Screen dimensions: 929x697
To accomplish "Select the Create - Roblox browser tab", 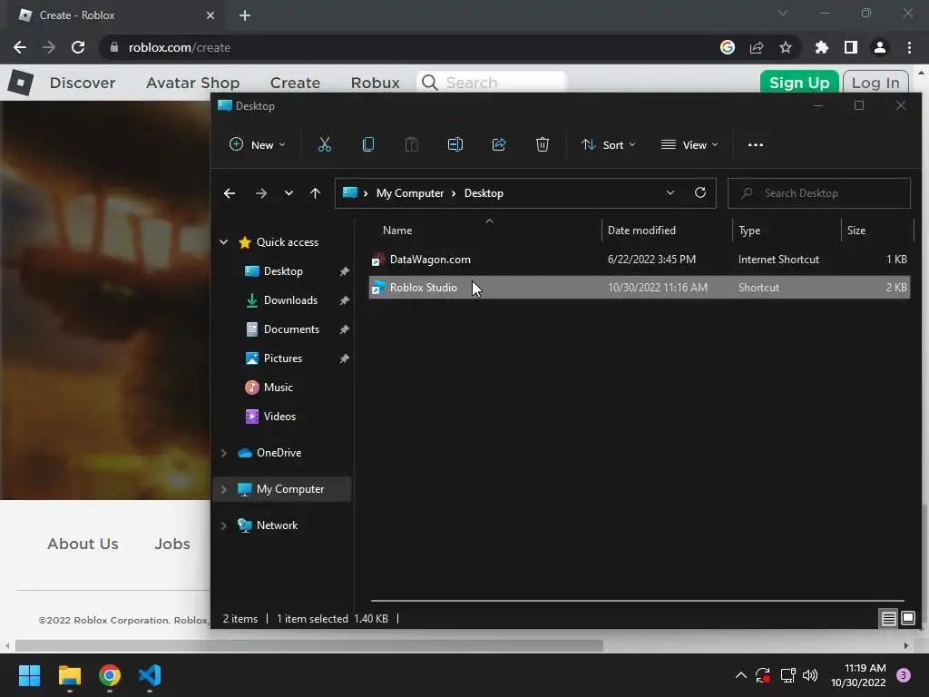I will coord(116,15).
